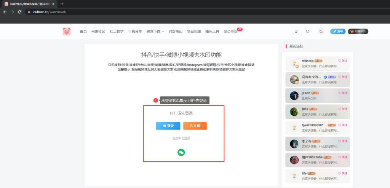390x188 pixels.
Task: Open qwer13980301's default avatar
Action: coord(294,128)
